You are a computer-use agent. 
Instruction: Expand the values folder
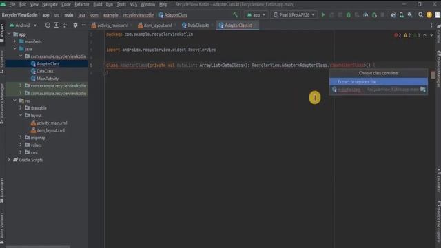(21, 145)
